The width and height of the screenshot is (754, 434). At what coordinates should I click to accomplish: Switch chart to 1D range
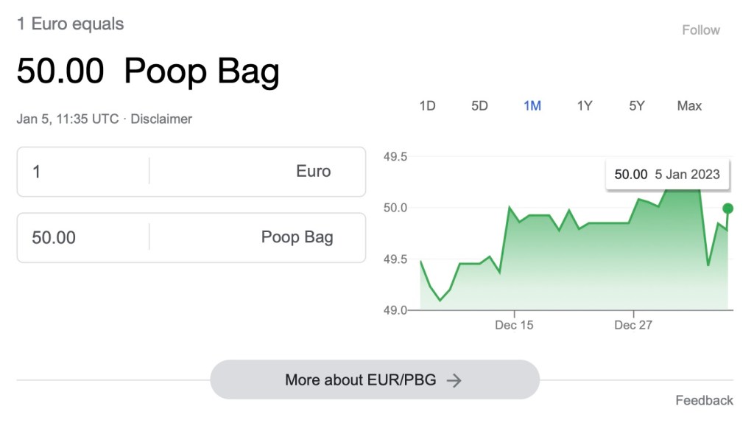coord(427,105)
